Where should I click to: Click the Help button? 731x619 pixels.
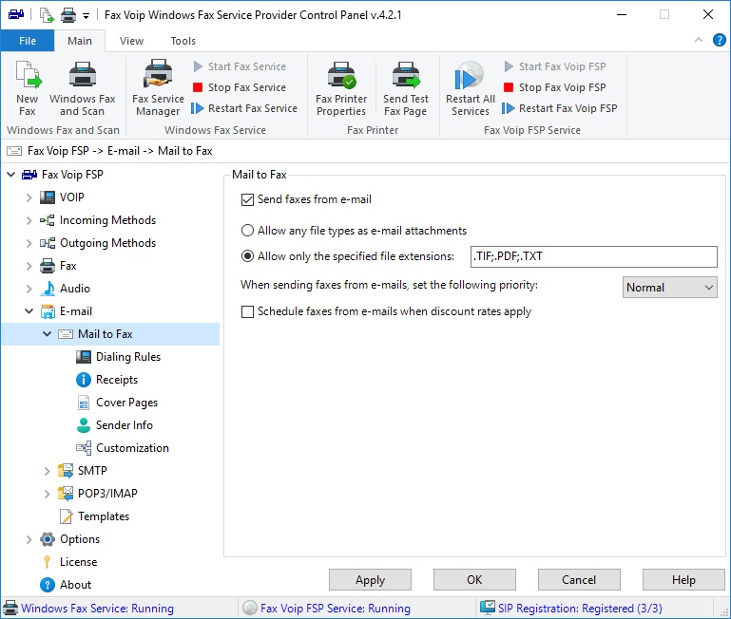point(683,580)
